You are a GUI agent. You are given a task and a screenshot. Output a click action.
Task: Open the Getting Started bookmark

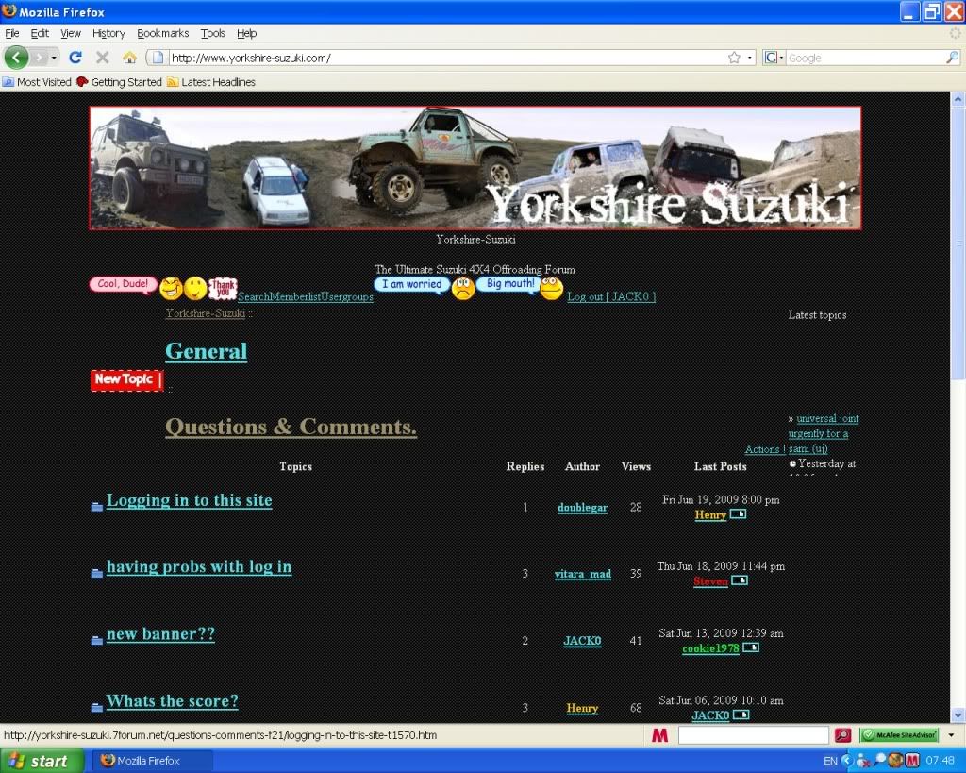pyautogui.click(x=119, y=82)
